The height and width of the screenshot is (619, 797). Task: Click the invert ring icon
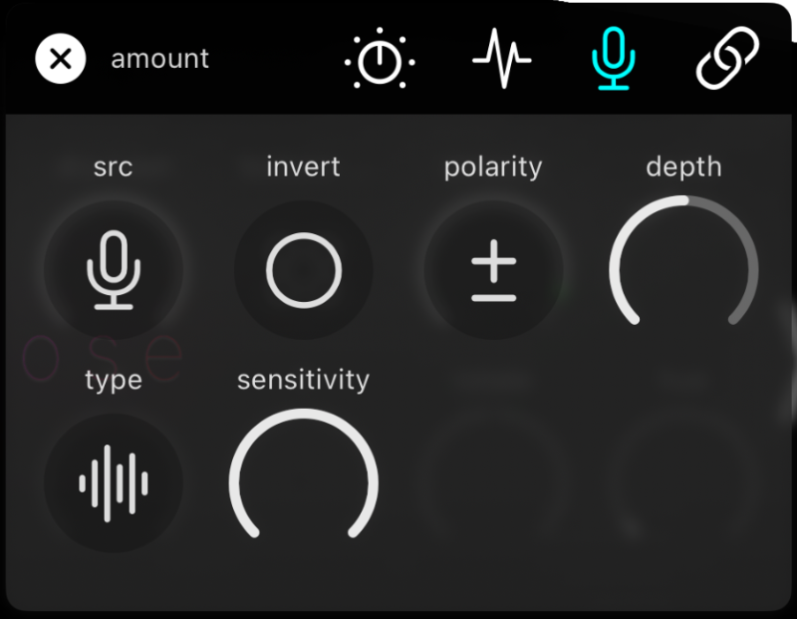point(303,270)
